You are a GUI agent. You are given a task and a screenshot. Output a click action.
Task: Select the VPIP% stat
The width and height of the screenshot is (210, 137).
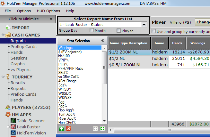coord(64,60)
